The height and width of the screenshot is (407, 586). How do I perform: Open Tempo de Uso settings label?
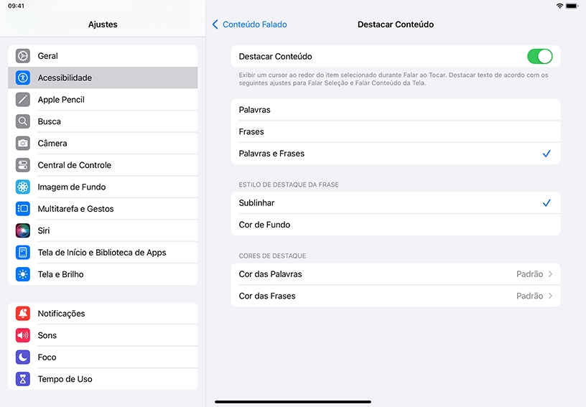pos(65,379)
